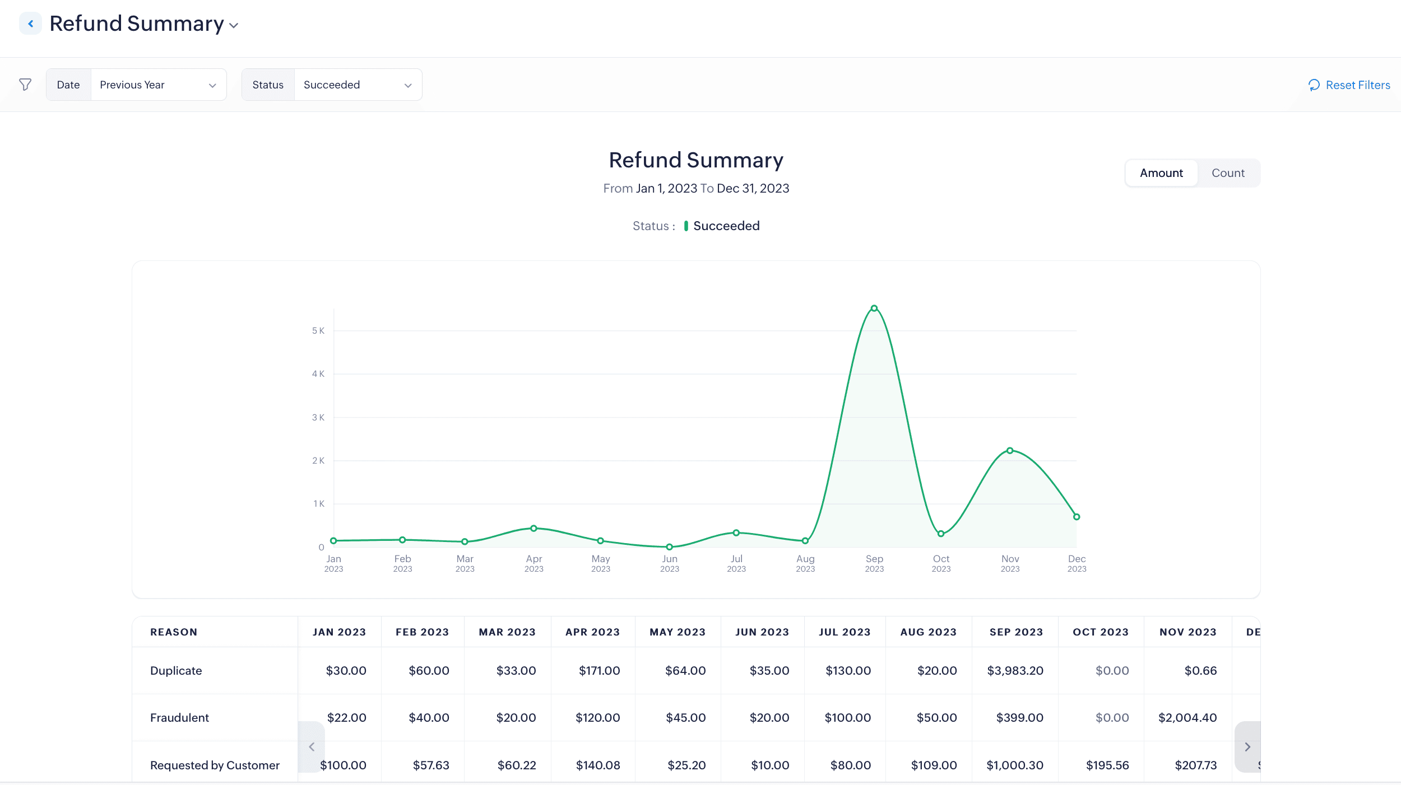
Task: Click the blue back arrow icon
Action: click(31, 24)
